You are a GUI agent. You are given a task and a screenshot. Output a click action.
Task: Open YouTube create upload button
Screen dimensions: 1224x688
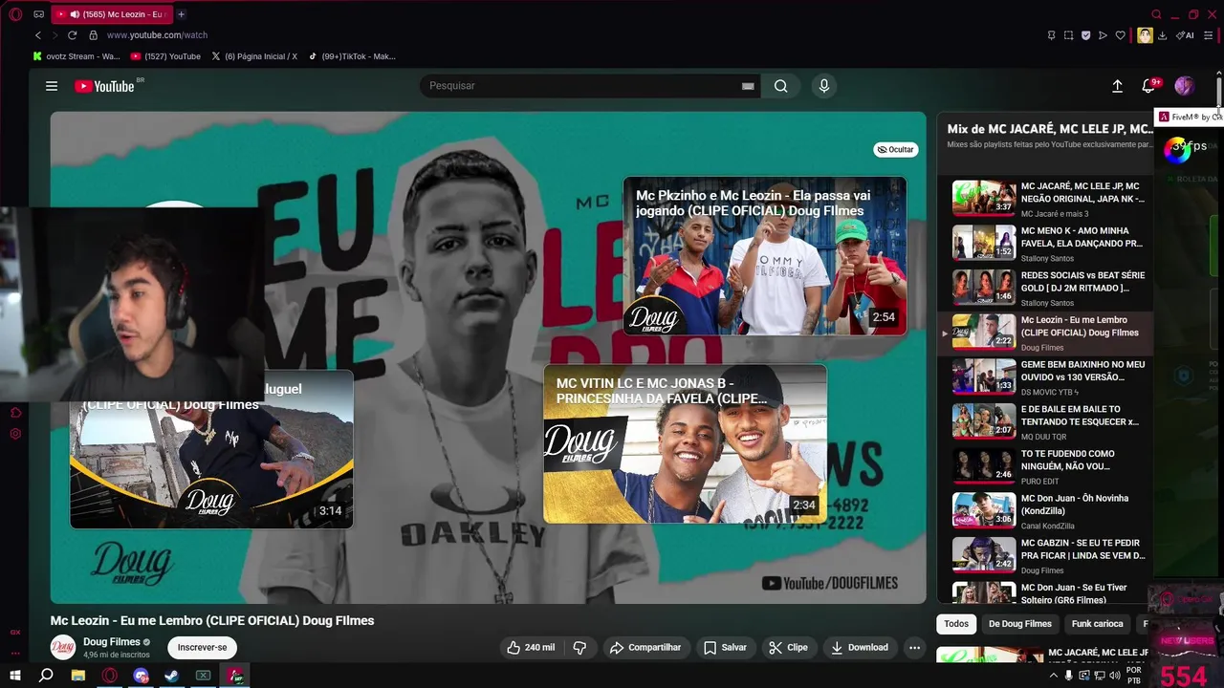click(1117, 86)
